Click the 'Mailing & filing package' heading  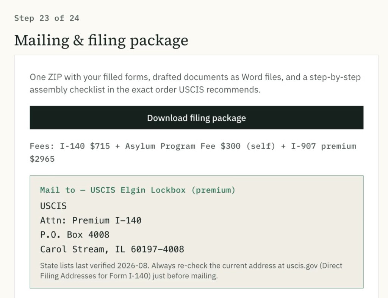click(101, 40)
